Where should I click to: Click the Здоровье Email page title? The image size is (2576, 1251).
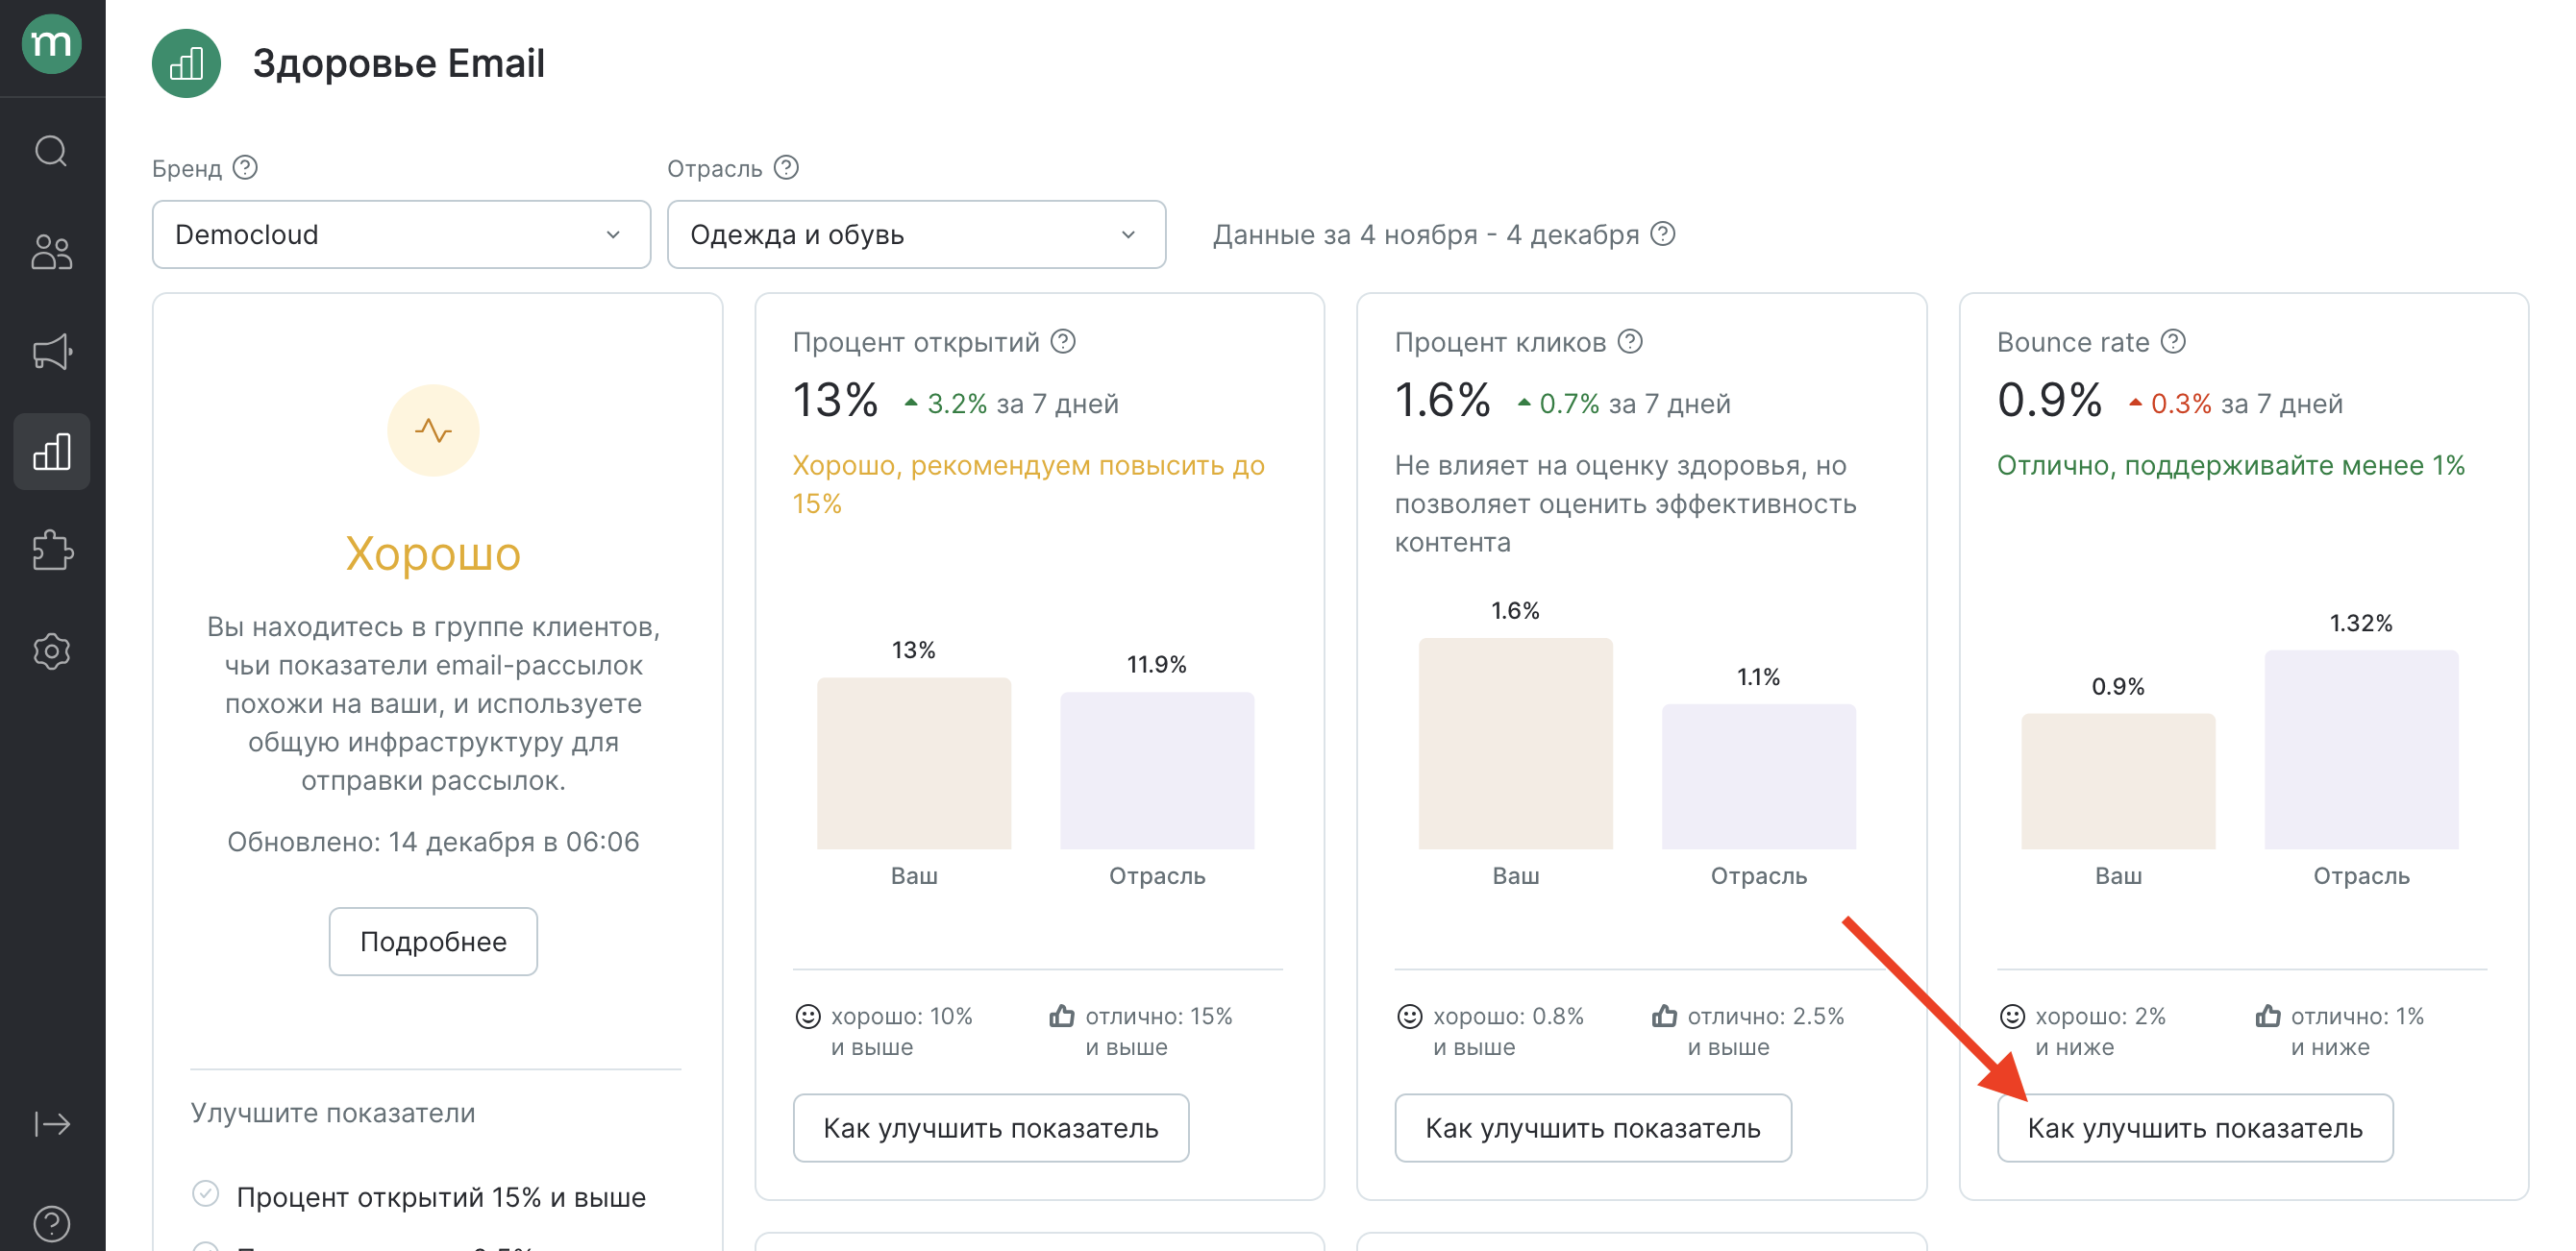click(x=399, y=63)
